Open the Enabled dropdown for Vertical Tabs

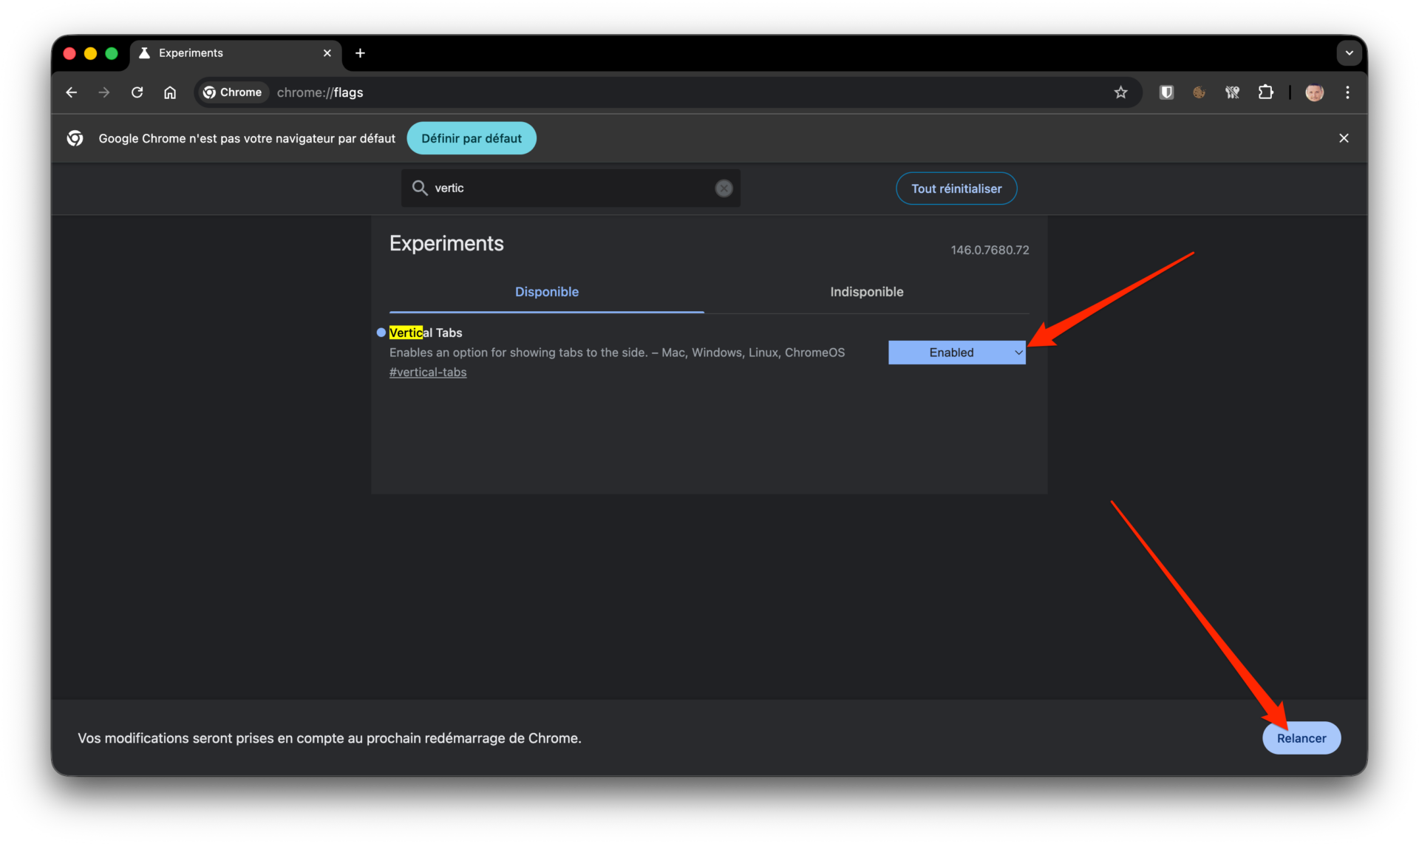(x=956, y=353)
